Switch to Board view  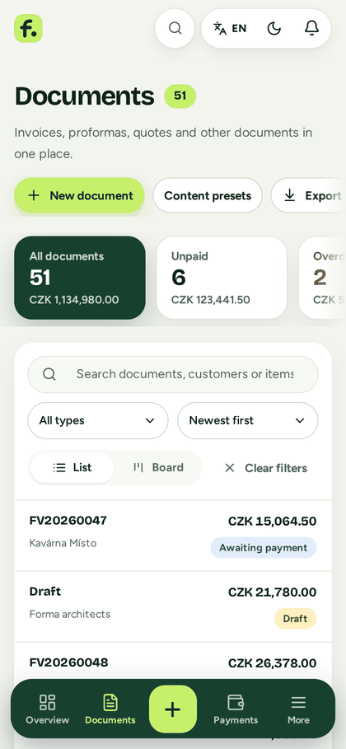158,468
